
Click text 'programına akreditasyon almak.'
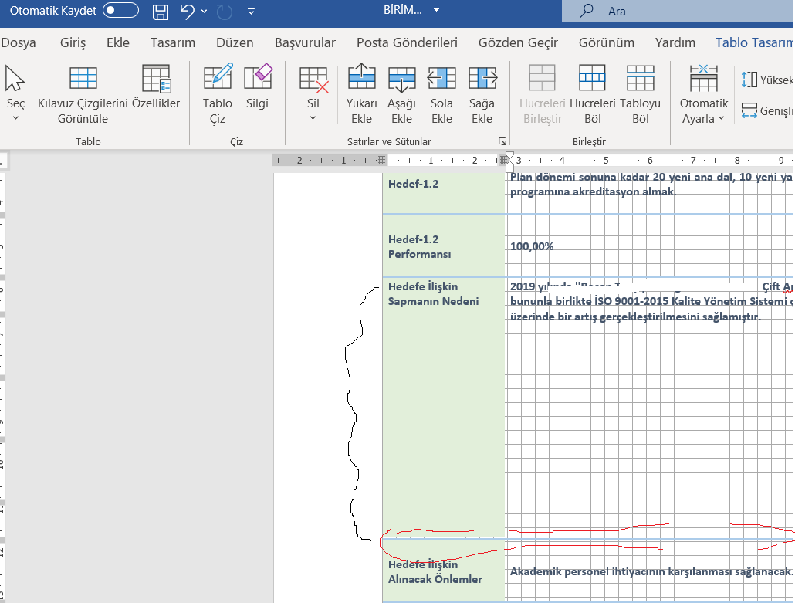[594, 192]
